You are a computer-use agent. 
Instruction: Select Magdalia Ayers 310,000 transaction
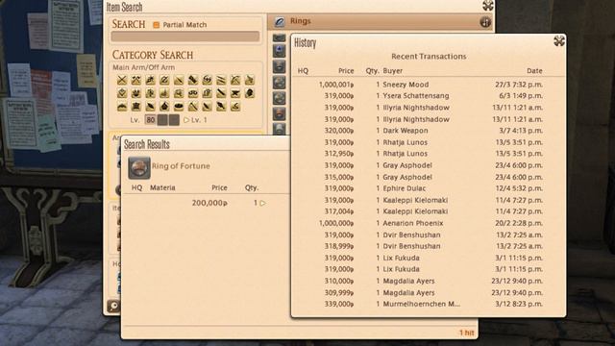point(428,281)
